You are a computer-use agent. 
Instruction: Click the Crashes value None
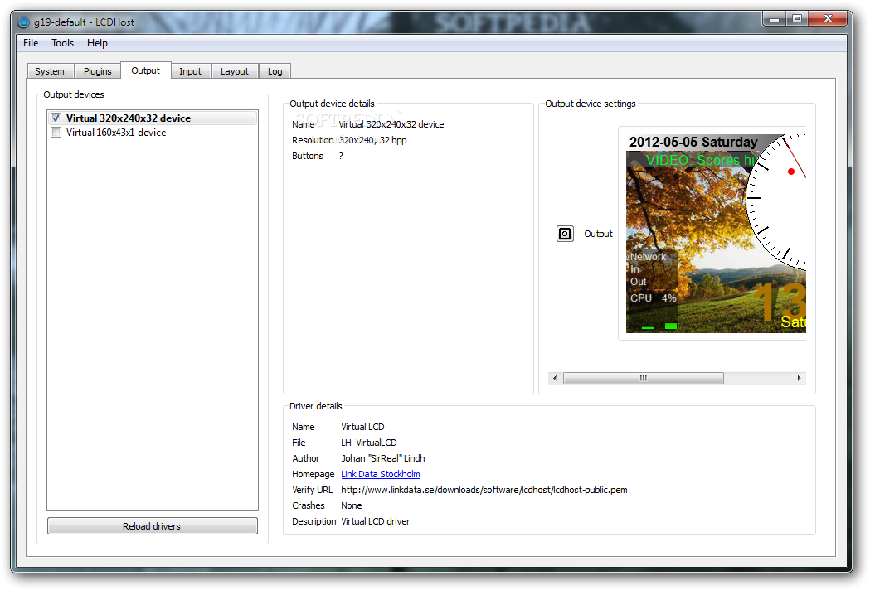tap(351, 505)
